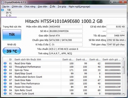Click the S.M.A.R.T., APM, NCQ features field

87,53
